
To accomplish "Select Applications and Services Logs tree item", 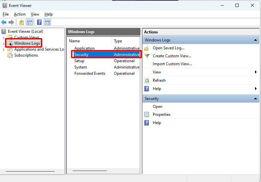I will coord(39,49).
